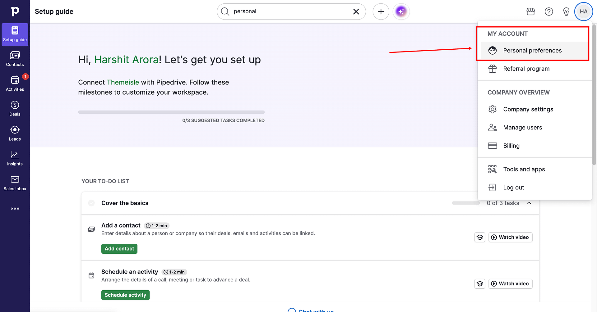Open Activities in the sidebar
Screen dimensions: 597x312
[15, 84]
